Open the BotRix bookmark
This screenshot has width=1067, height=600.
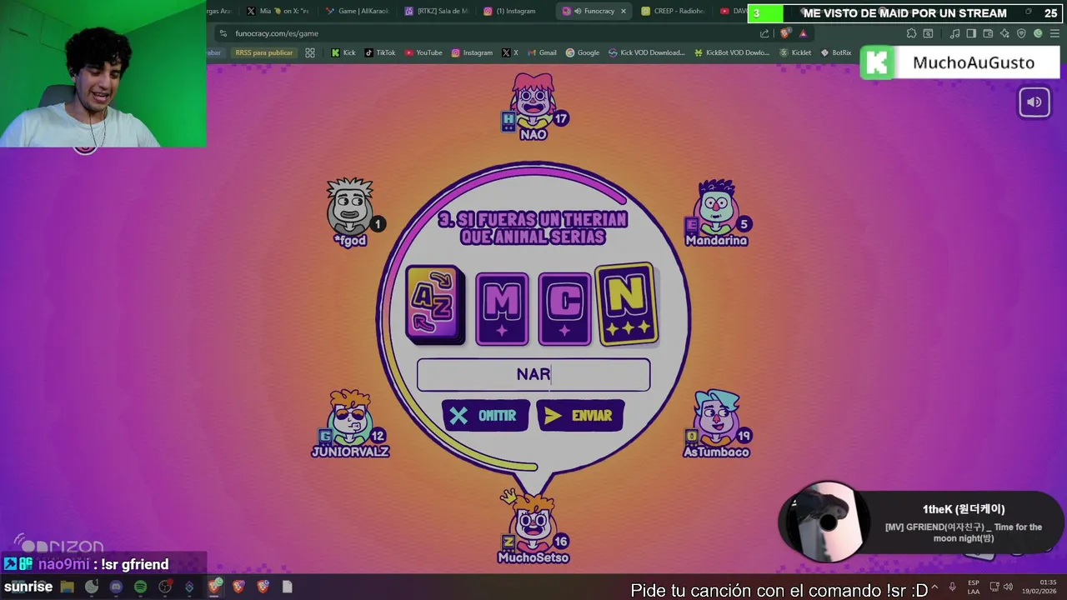(x=836, y=52)
